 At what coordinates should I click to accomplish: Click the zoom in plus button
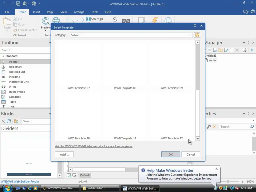pyautogui.click(x=242, y=181)
